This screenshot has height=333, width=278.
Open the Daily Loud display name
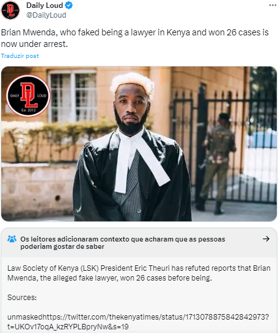point(45,5)
